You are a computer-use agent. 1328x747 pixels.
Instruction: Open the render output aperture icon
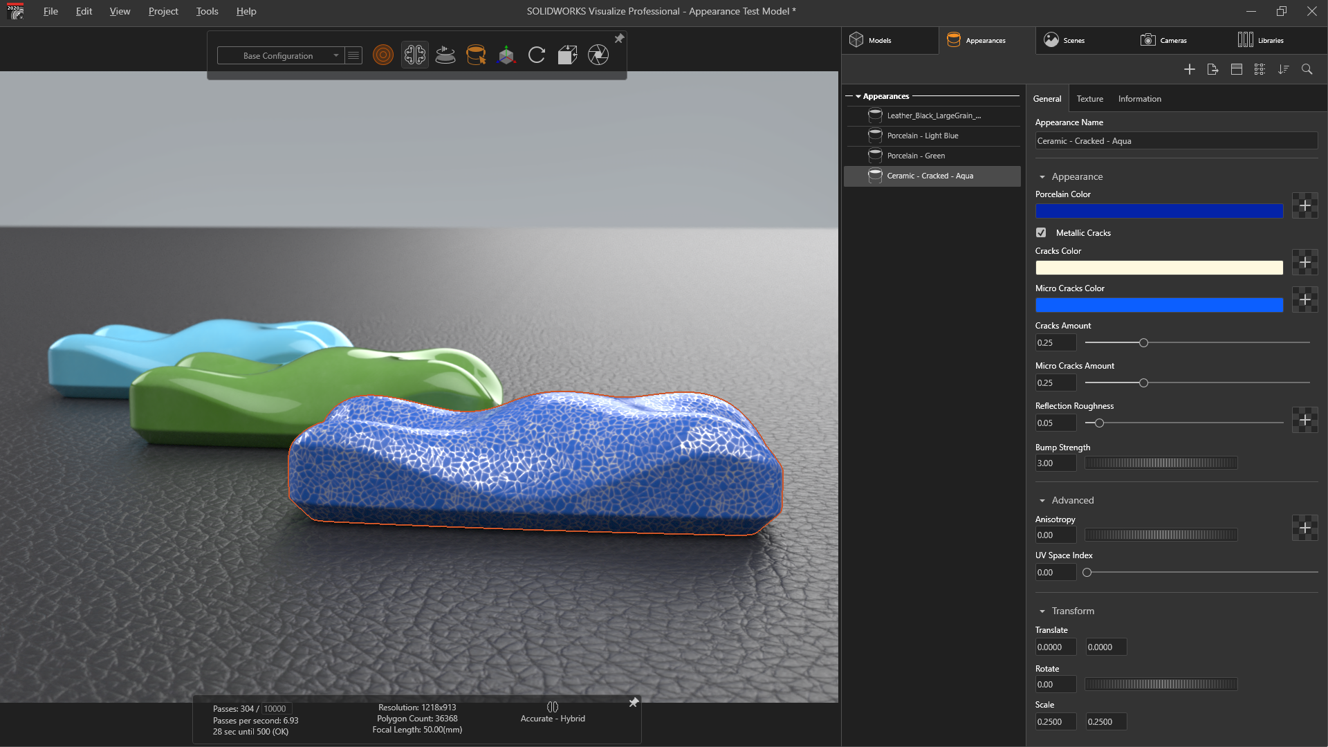coord(598,55)
